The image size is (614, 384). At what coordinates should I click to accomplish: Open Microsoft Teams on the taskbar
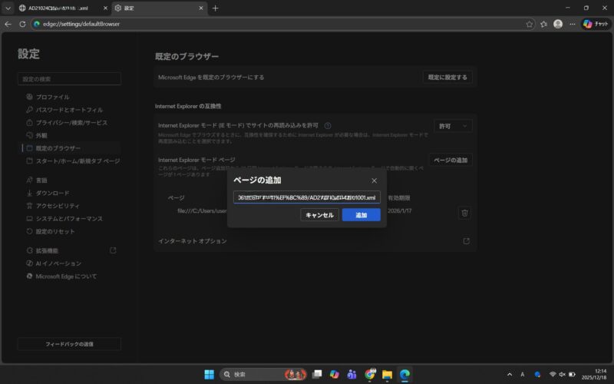pos(352,374)
